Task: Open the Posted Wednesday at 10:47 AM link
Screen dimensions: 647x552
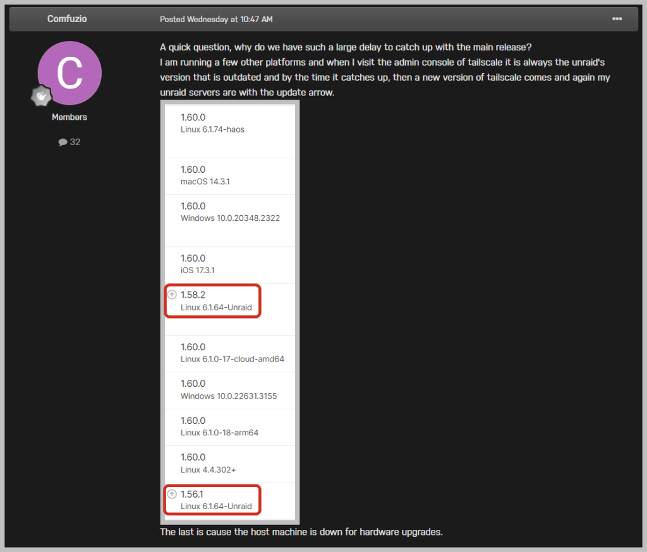Action: 216,19
